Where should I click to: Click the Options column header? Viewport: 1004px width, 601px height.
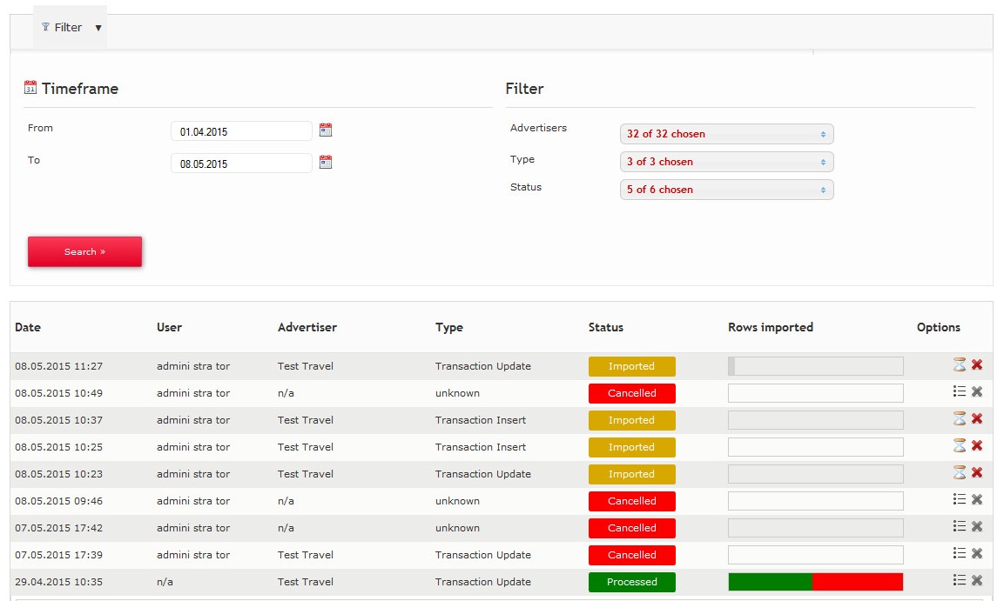(x=938, y=328)
